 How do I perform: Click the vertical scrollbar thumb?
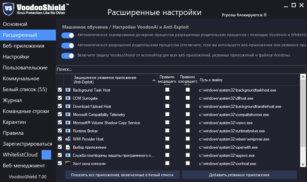[x=303, y=113]
